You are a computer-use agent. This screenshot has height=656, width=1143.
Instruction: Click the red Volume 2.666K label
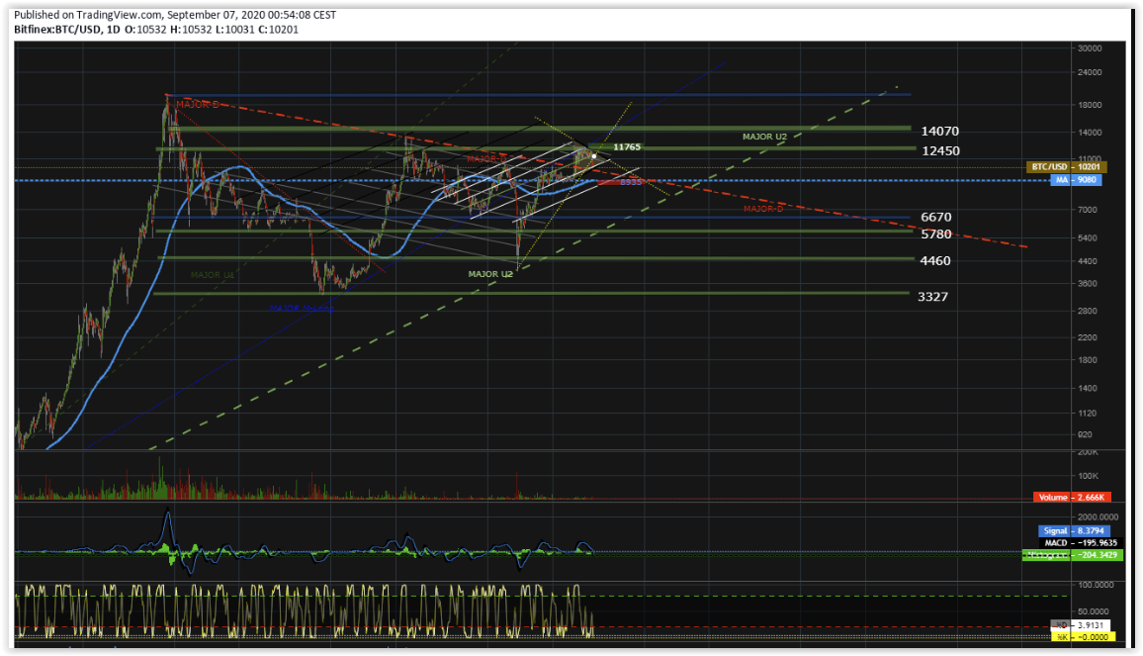pyautogui.click(x=1071, y=497)
